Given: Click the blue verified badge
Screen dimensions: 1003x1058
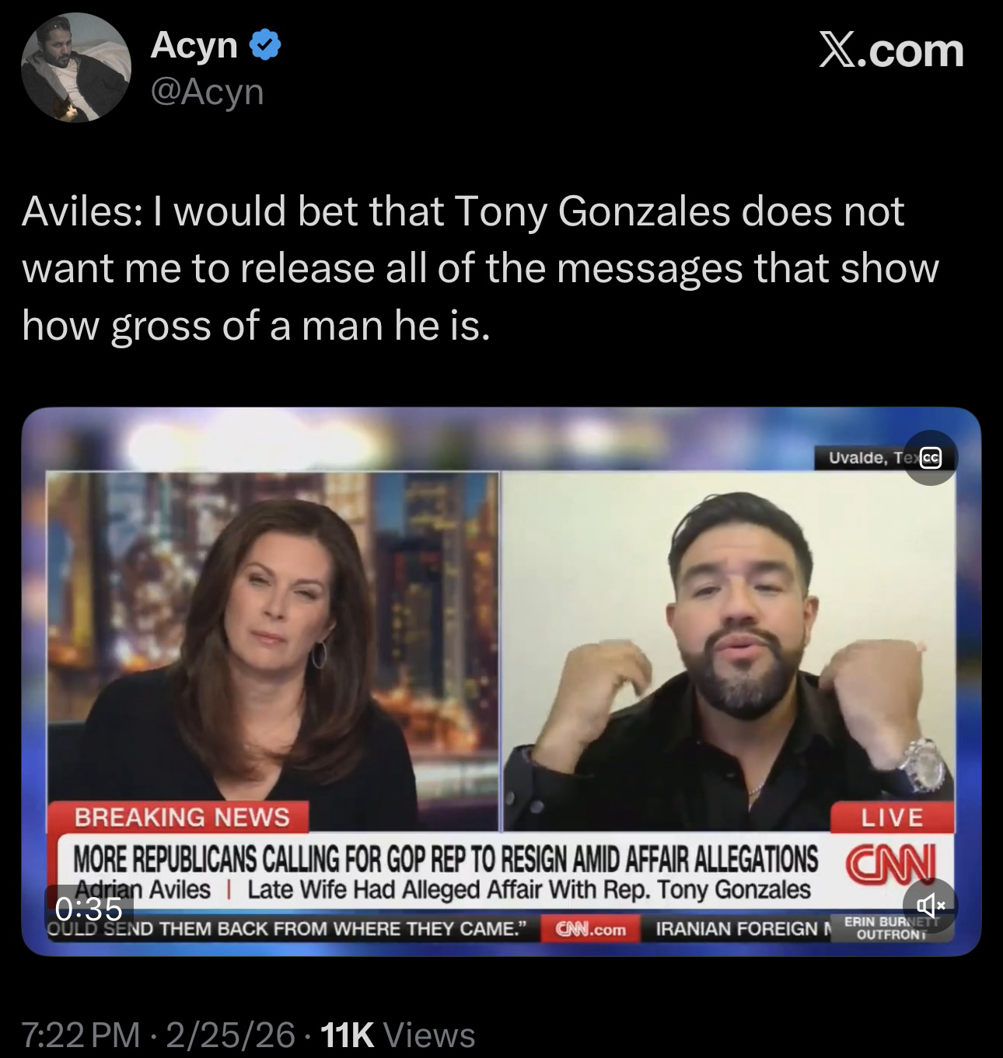Looking at the screenshot, I should coord(265,47).
